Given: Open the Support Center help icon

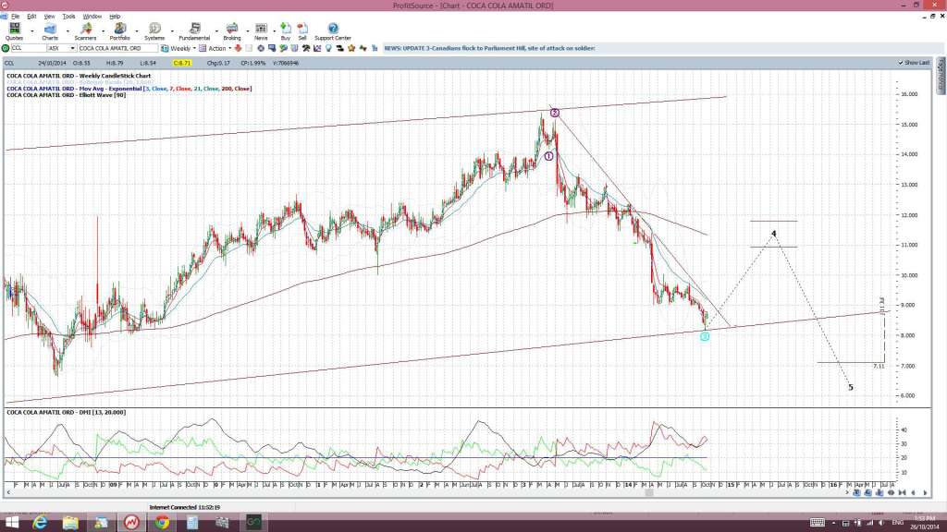Looking at the screenshot, I should click(333, 31).
